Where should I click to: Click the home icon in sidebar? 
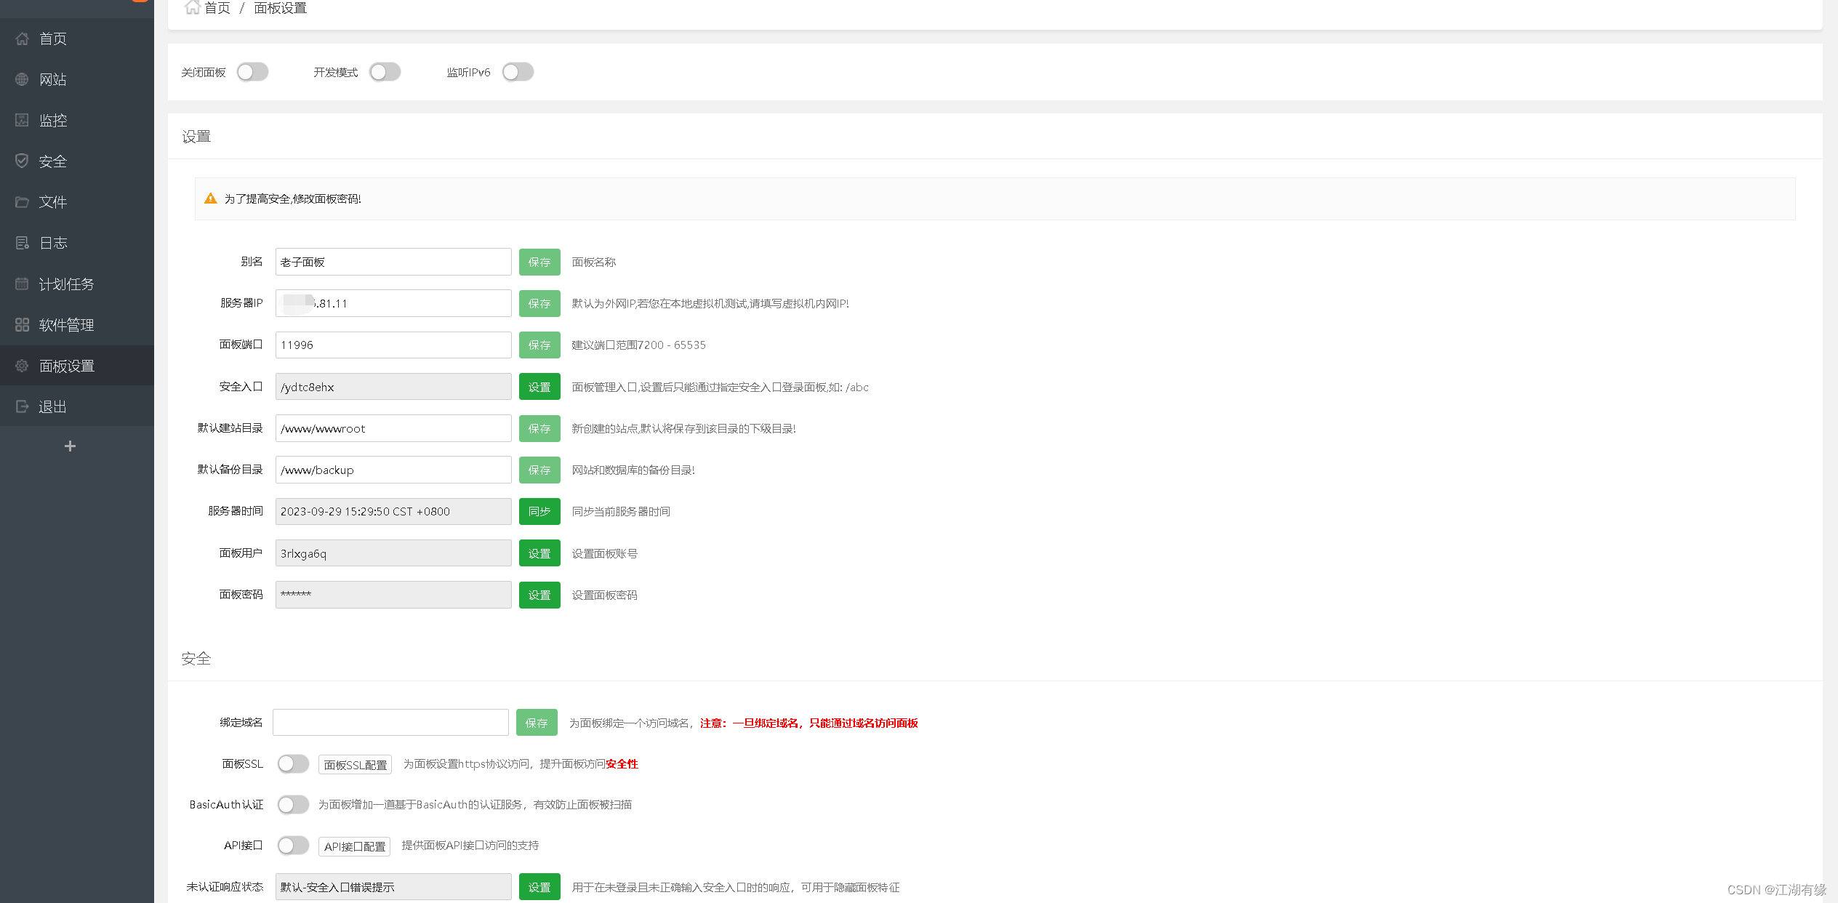point(23,39)
